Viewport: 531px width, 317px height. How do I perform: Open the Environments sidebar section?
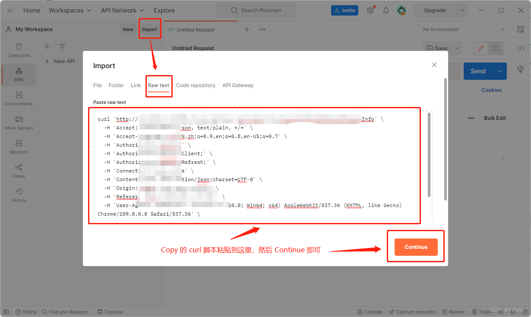click(19, 99)
